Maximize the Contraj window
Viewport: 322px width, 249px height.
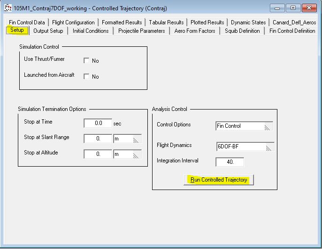pos(293,8)
